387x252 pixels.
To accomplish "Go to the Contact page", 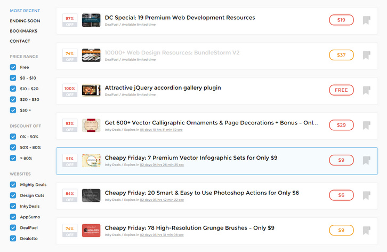I will [20, 41].
